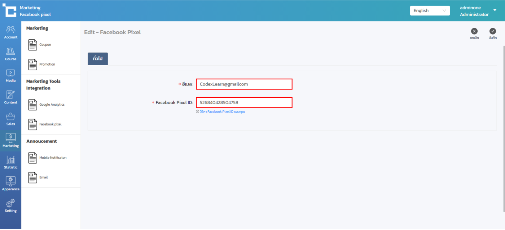The height and width of the screenshot is (230, 505).
Task: Click the how to find Facebook Pixel ID link
Action: tap(222, 112)
